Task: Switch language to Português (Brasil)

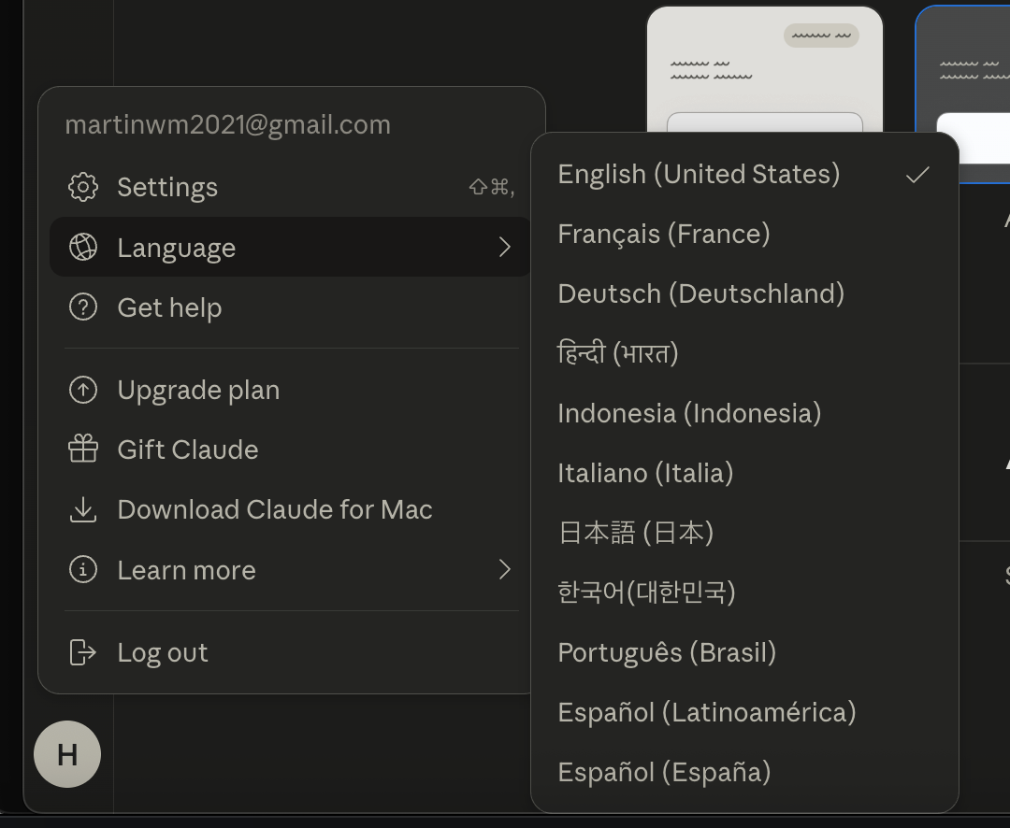Action: pyautogui.click(x=744, y=652)
